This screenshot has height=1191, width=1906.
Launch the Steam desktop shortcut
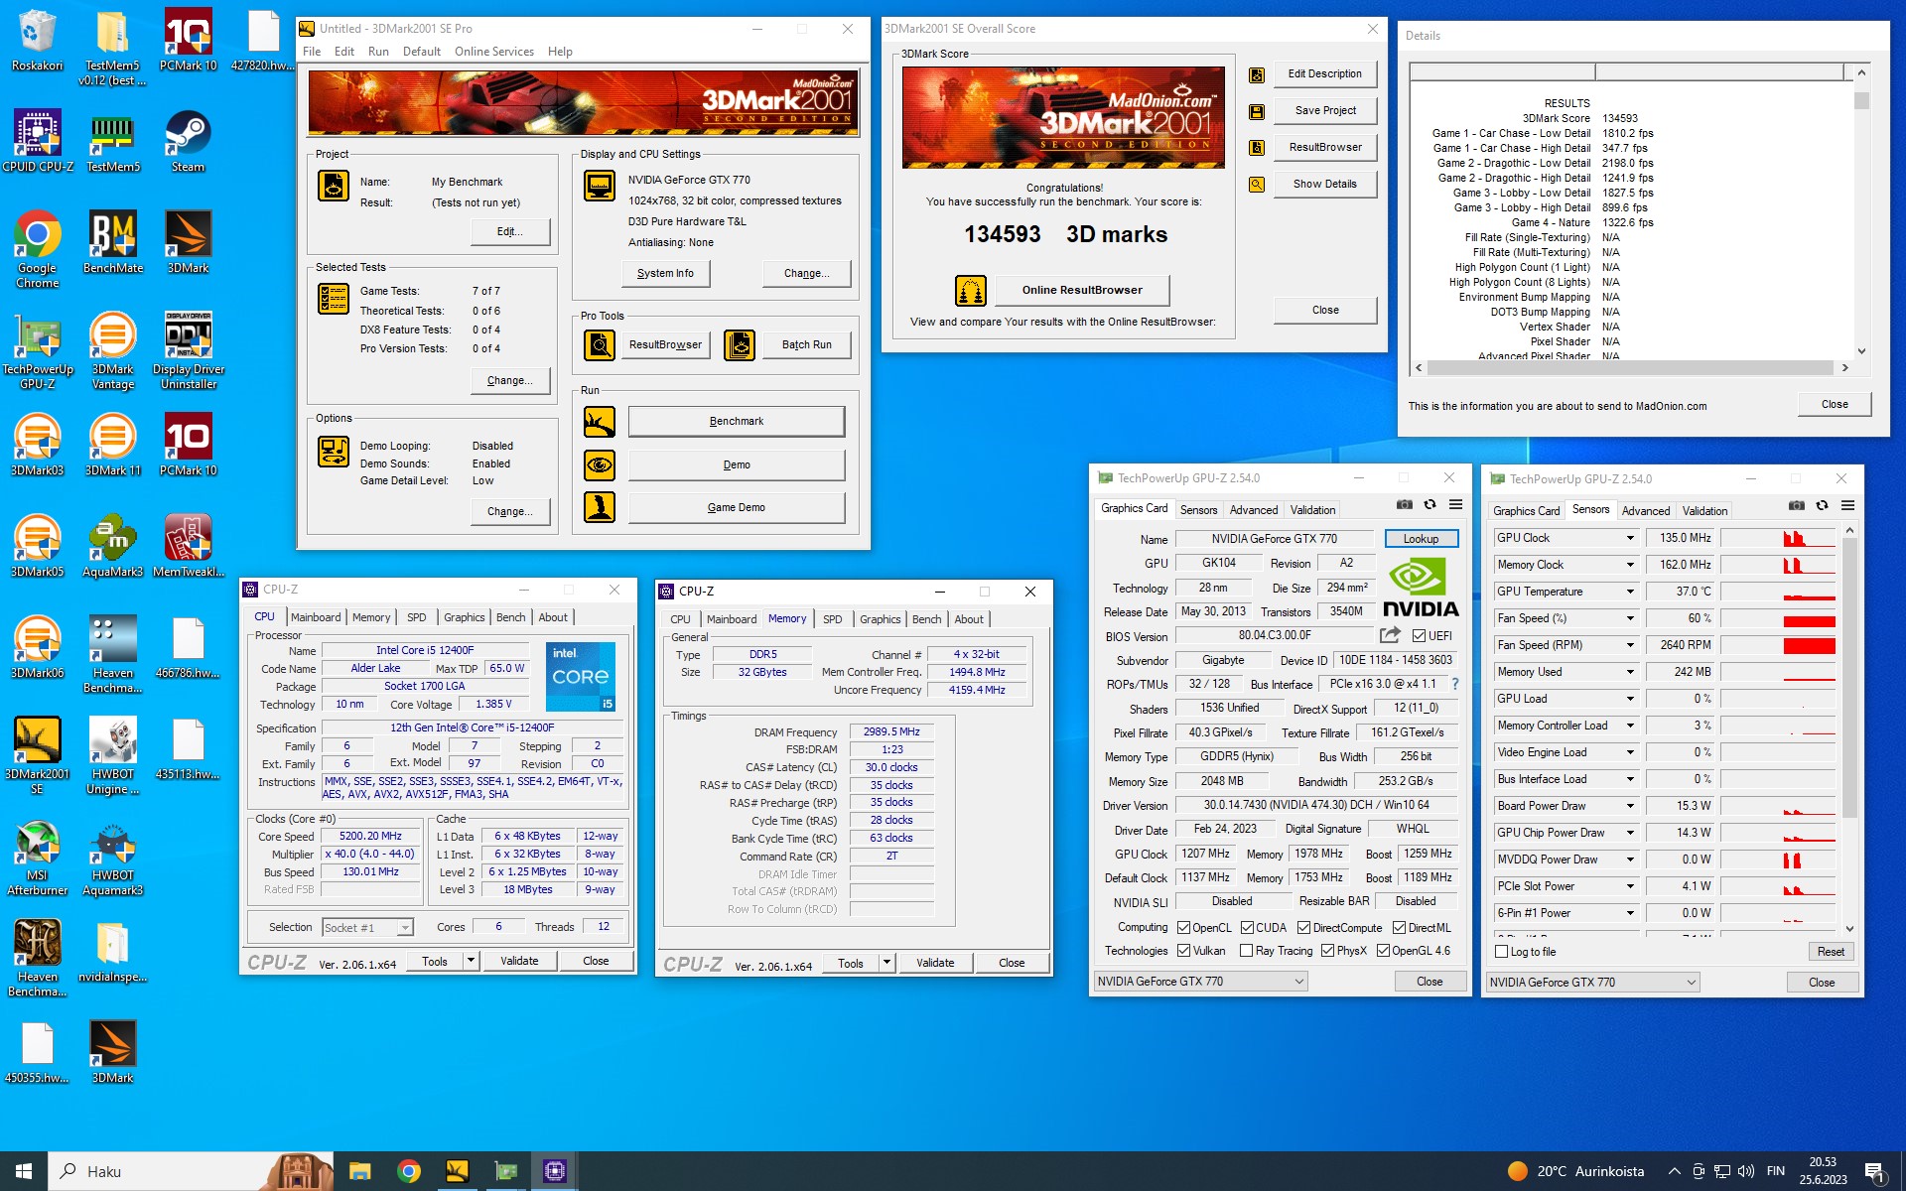click(x=188, y=140)
